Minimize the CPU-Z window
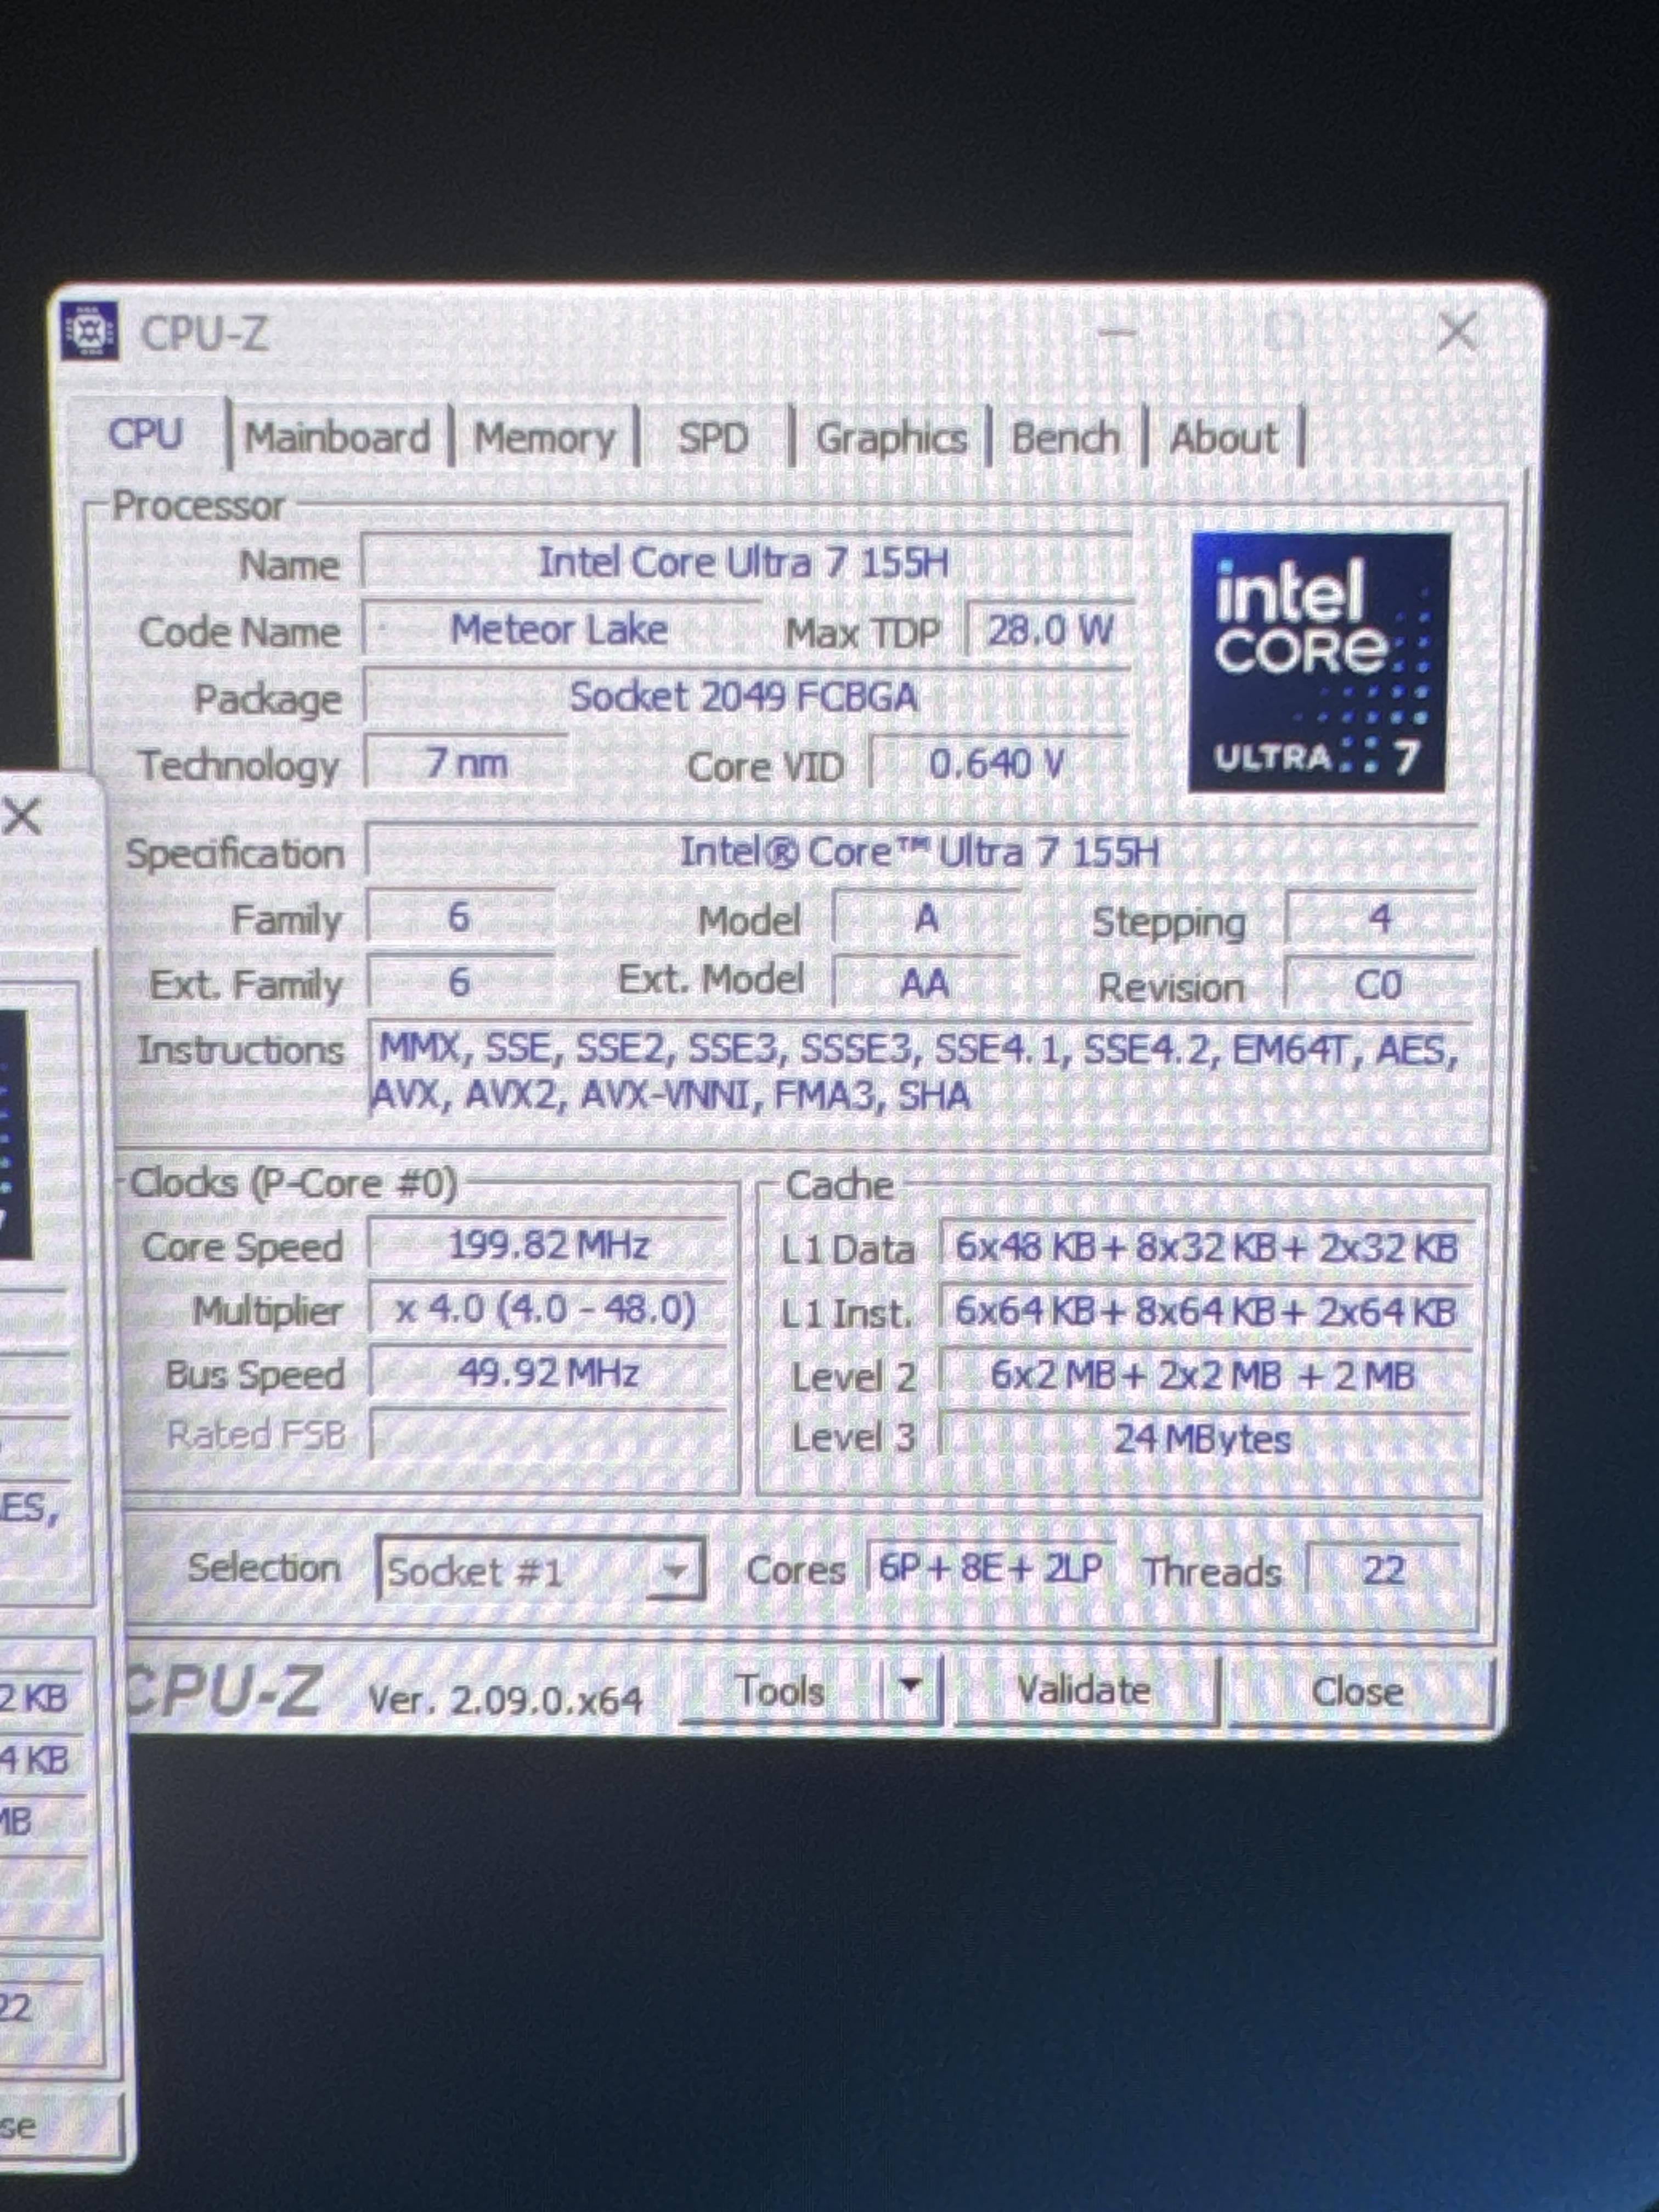Viewport: 1659px width, 2212px height. click(1120, 333)
